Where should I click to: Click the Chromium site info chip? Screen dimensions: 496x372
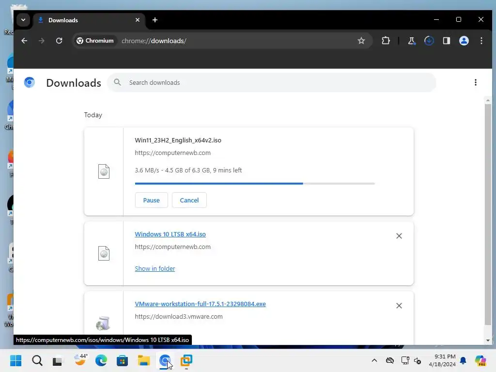(95, 41)
